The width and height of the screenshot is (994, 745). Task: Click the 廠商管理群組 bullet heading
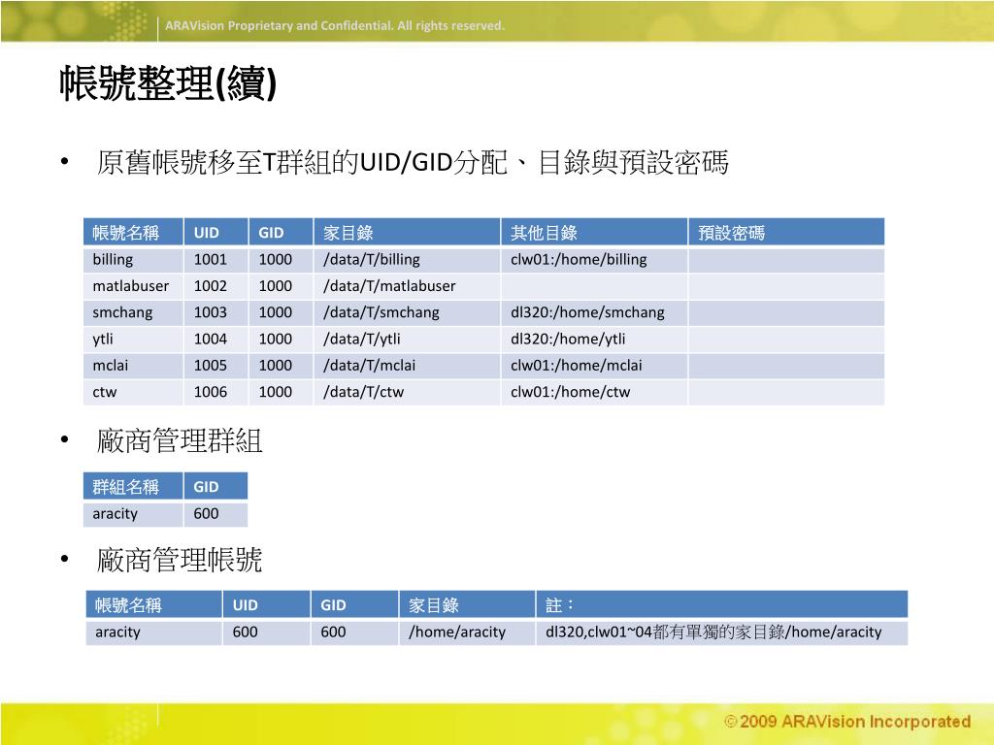180,441
